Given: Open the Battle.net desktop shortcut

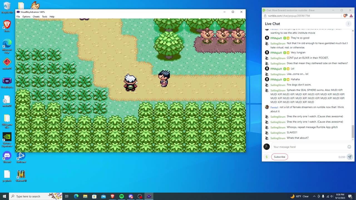Looking at the screenshot, I should point(21,157).
